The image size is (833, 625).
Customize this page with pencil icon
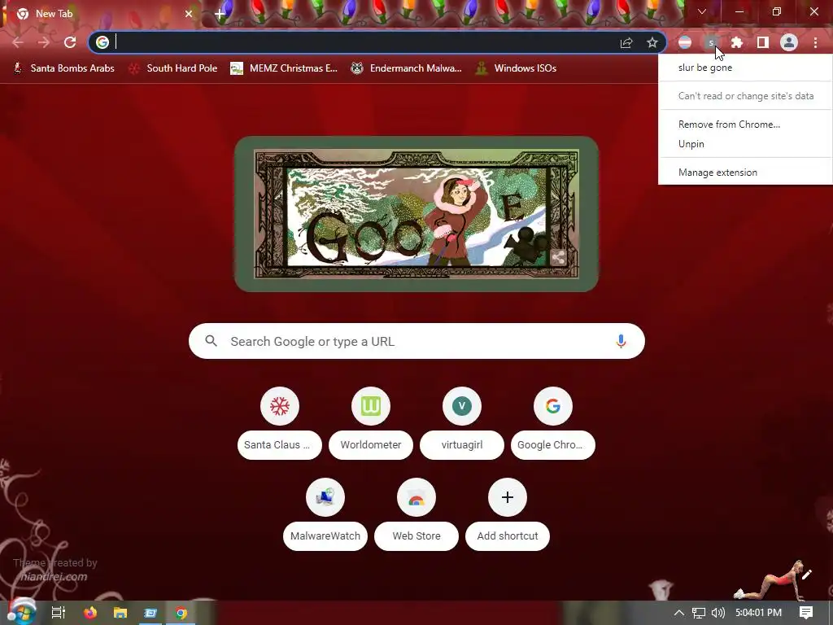[807, 575]
